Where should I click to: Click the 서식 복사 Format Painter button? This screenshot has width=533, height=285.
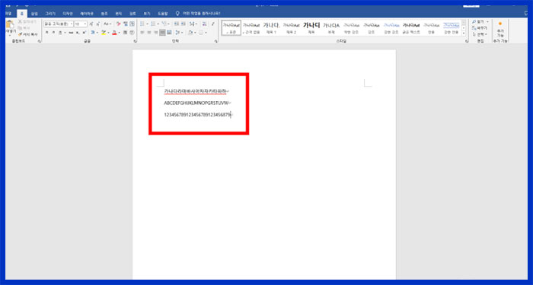[28, 34]
